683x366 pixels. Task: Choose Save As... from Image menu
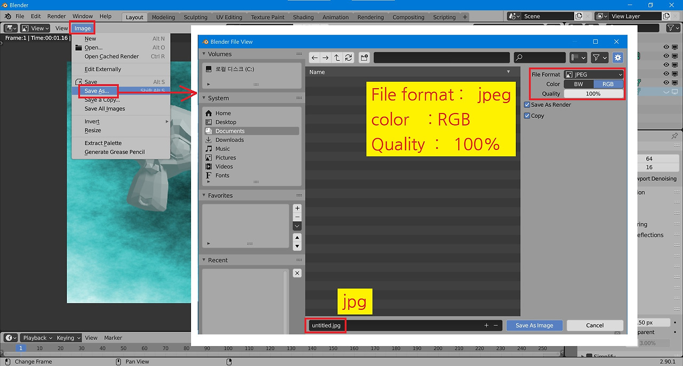point(97,91)
